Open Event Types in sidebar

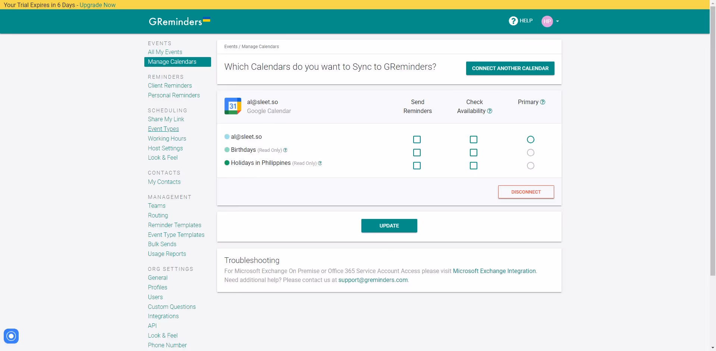[x=163, y=129]
